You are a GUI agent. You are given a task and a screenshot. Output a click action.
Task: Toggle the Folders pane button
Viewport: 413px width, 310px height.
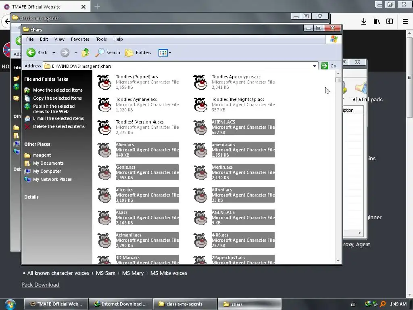tap(138, 52)
